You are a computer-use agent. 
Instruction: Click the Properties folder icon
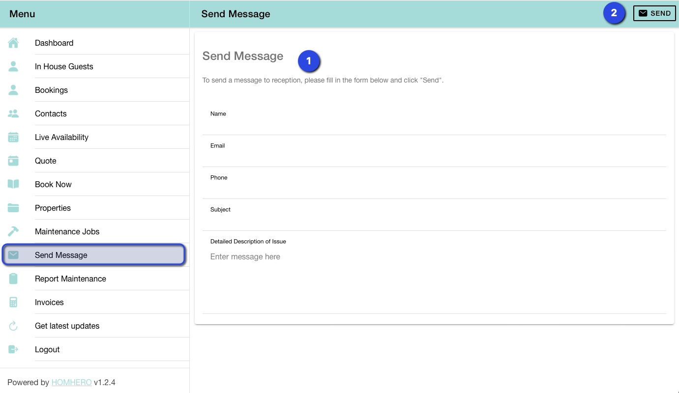tap(13, 208)
